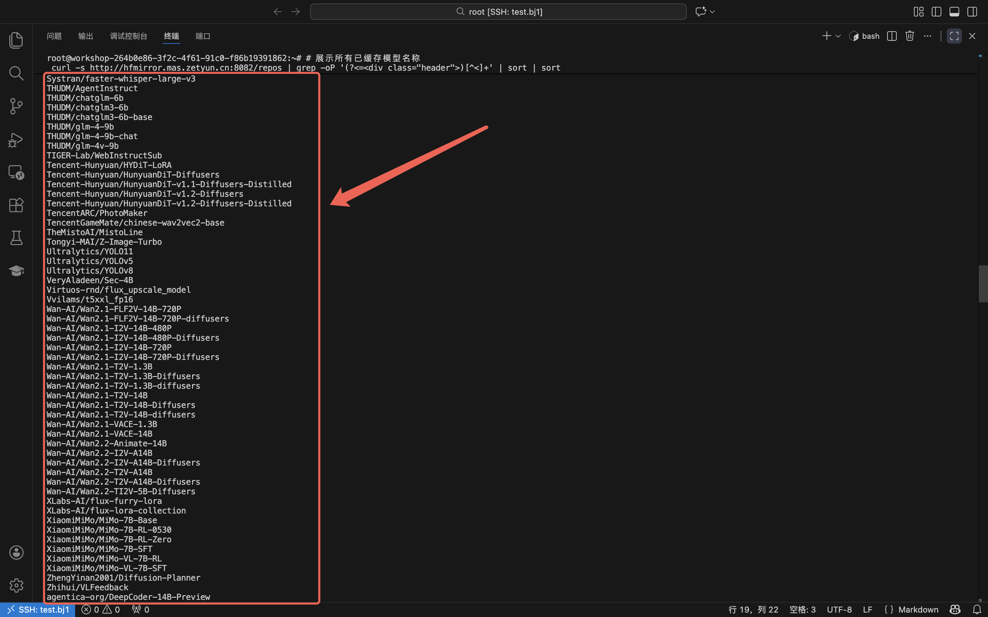Open Run and Debug view

(x=16, y=140)
